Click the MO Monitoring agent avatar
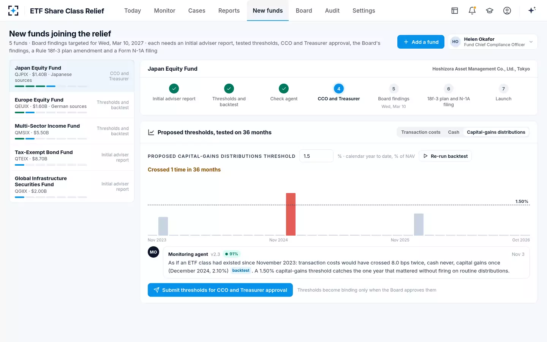 point(153,252)
